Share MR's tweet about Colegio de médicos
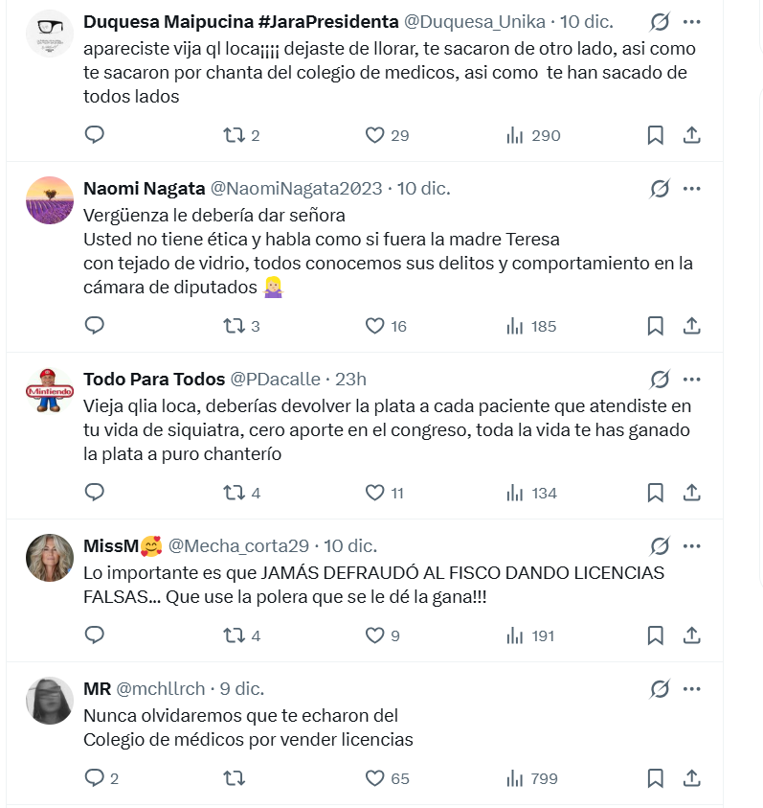Viewport: 763px width, 808px height. [x=692, y=778]
